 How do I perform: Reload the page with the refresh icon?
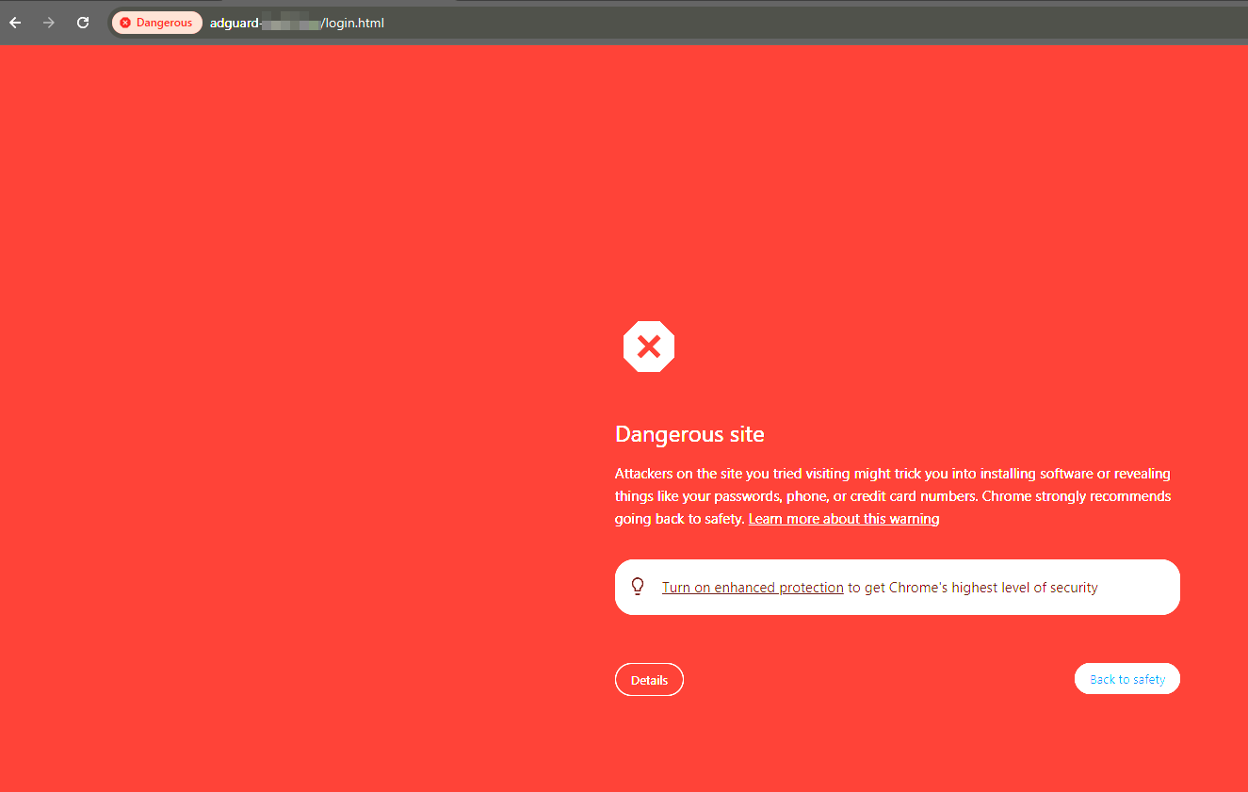point(83,23)
